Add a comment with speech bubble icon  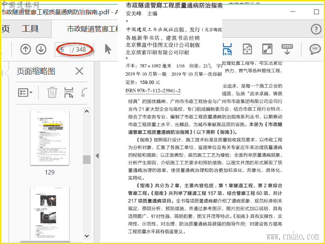[x=315, y=49]
